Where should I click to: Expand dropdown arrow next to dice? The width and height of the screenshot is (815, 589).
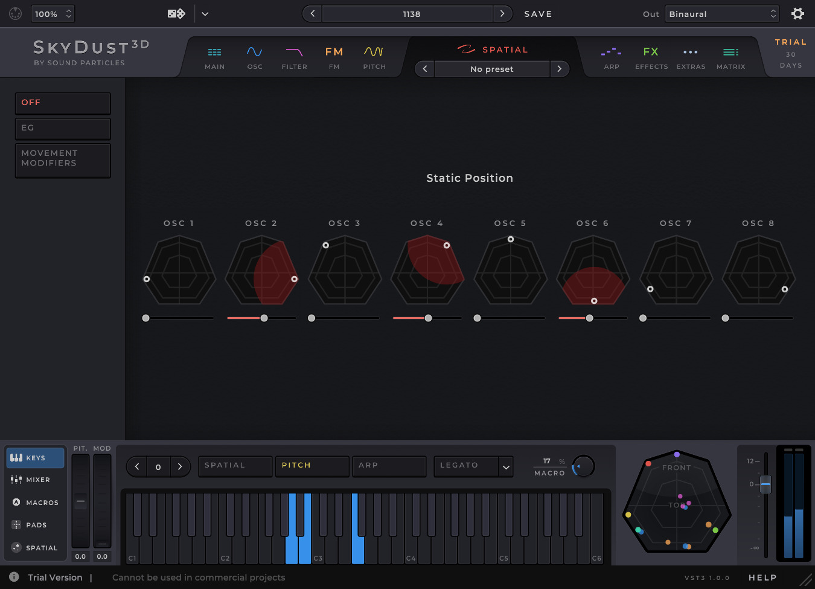[205, 14]
